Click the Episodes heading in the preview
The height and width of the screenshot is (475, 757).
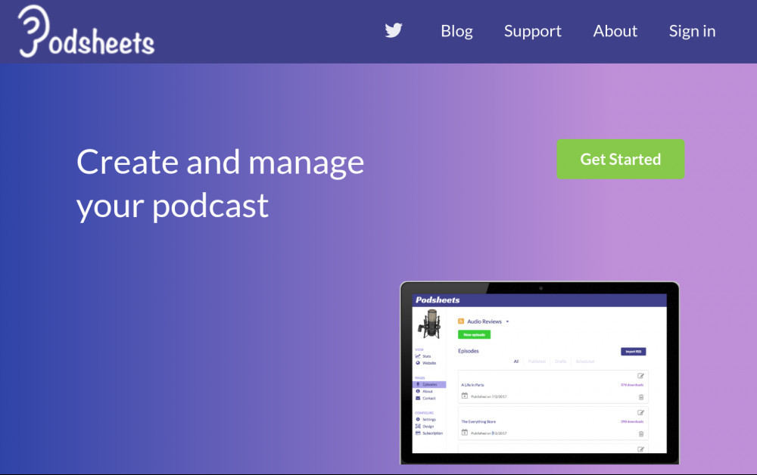(469, 351)
